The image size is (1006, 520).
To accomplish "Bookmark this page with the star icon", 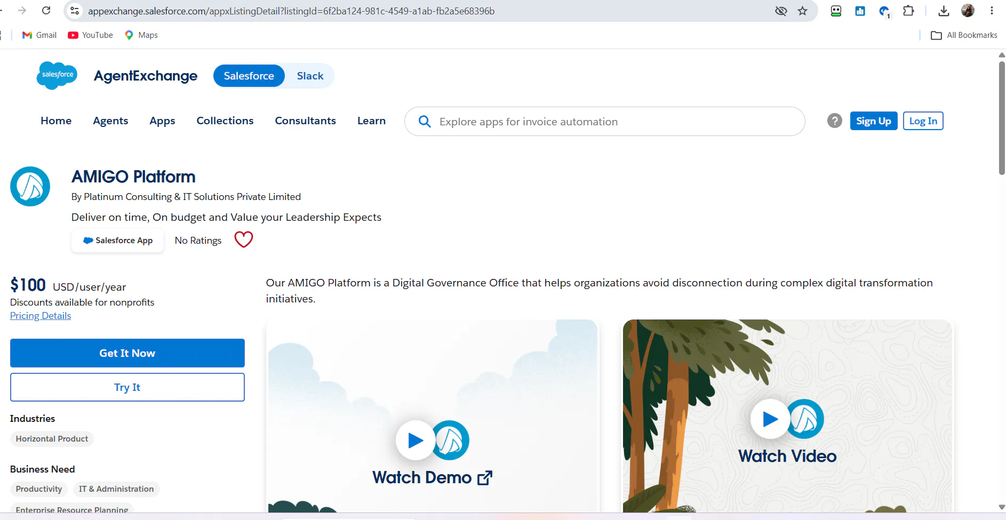I will click(x=802, y=11).
